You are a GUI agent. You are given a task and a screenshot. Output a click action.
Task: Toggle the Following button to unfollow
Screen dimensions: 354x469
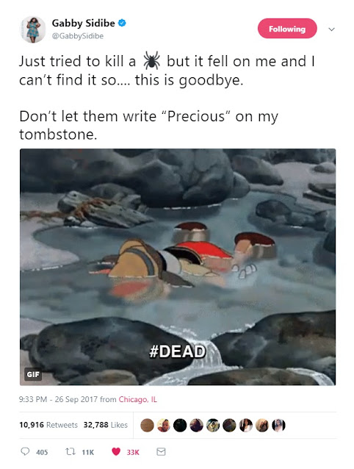tap(287, 29)
